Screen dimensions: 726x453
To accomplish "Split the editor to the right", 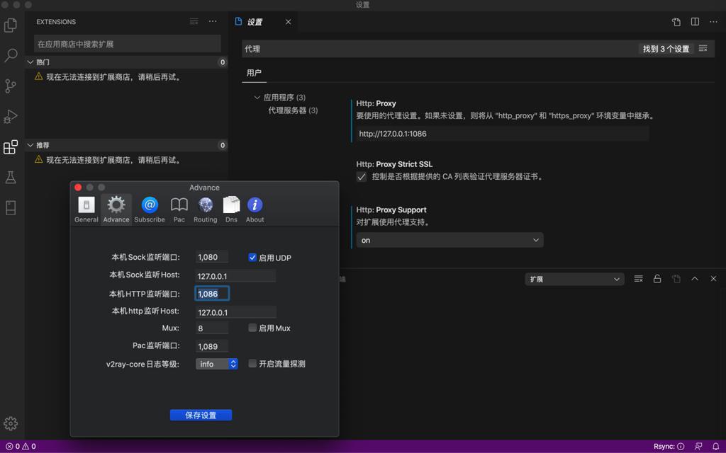I will click(695, 22).
